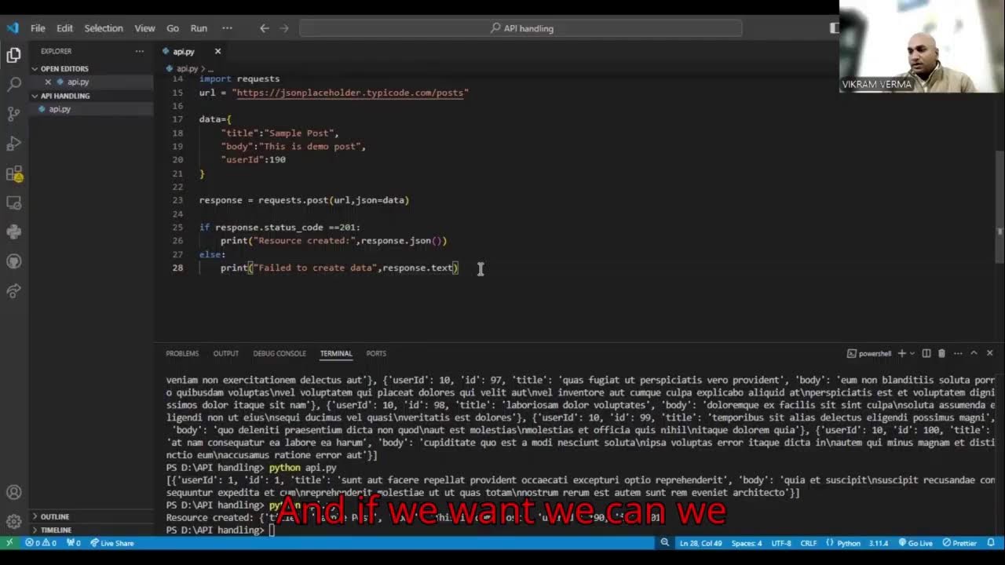Image resolution: width=1005 pixels, height=565 pixels.
Task: Open the zoom magnifier in status bar
Action: [x=664, y=543]
